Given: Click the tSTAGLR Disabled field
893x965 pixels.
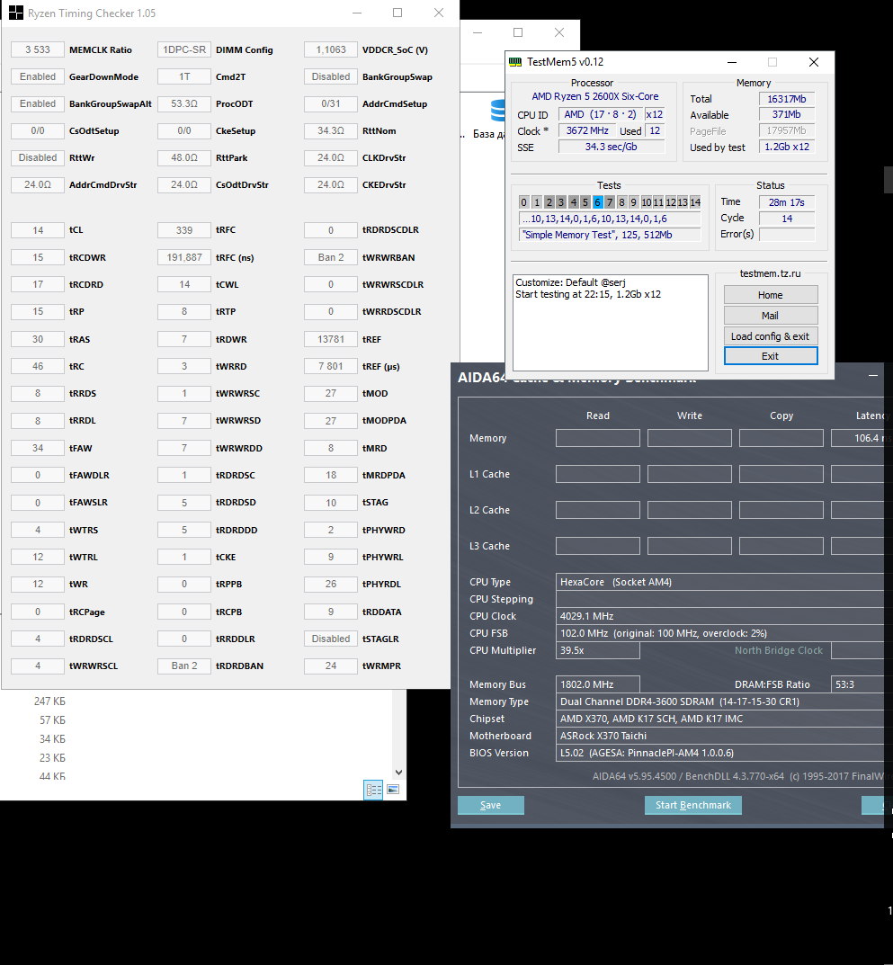Looking at the screenshot, I should coord(330,639).
